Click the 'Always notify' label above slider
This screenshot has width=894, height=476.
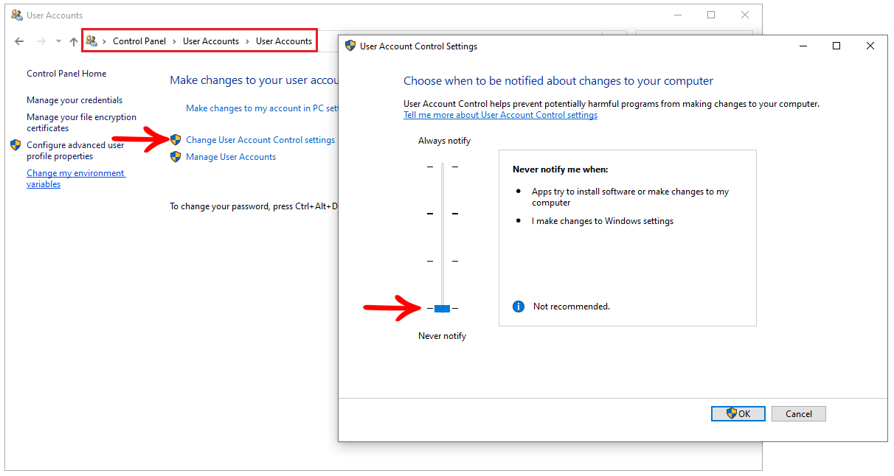(444, 141)
